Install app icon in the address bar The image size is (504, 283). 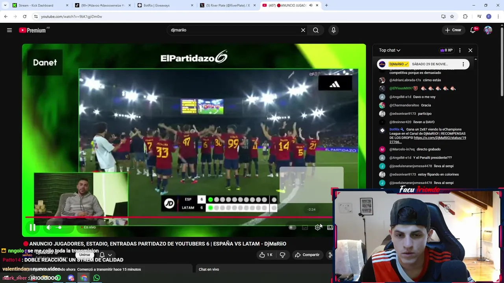(x=443, y=17)
